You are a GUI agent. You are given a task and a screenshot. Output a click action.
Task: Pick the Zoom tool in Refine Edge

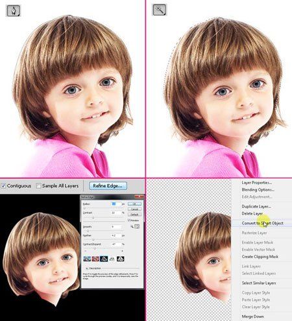132,226
